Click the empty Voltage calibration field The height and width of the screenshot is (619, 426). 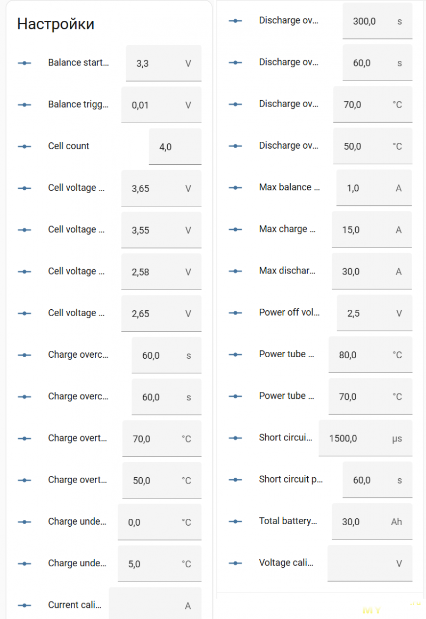pos(362,563)
